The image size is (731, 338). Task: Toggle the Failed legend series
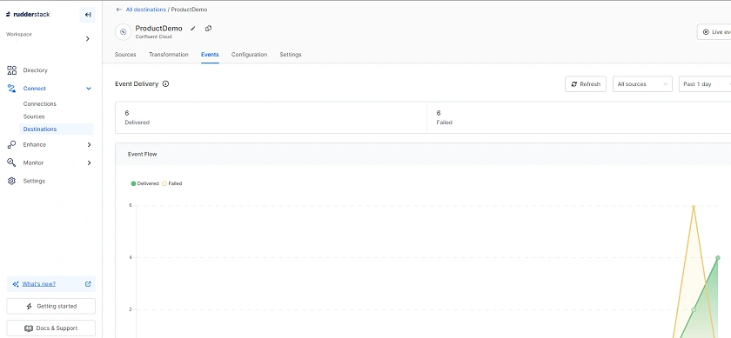172,183
